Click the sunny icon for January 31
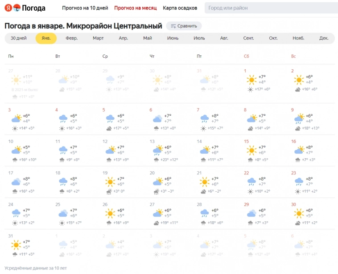338x274 pixels. click(16, 245)
